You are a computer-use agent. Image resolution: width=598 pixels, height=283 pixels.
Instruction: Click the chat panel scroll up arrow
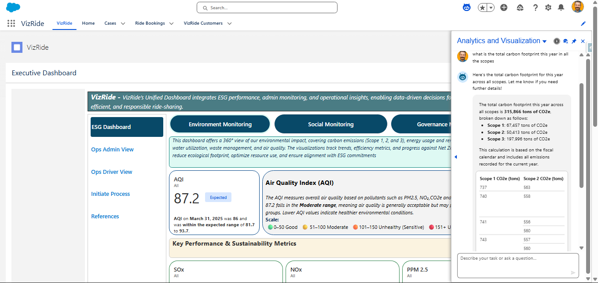(581, 55)
